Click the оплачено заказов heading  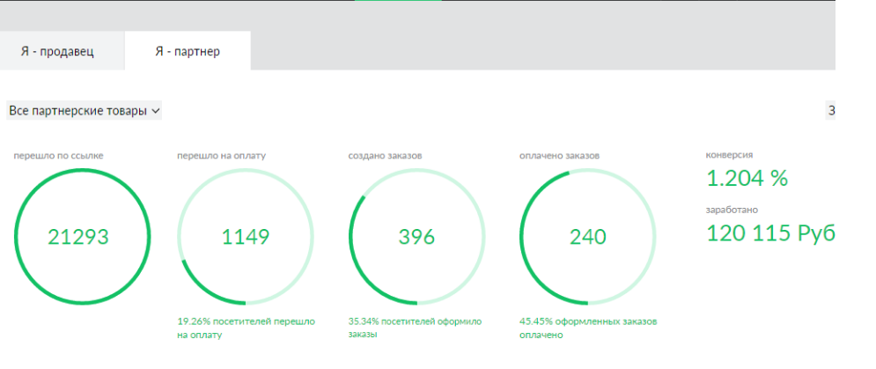pyautogui.click(x=560, y=156)
